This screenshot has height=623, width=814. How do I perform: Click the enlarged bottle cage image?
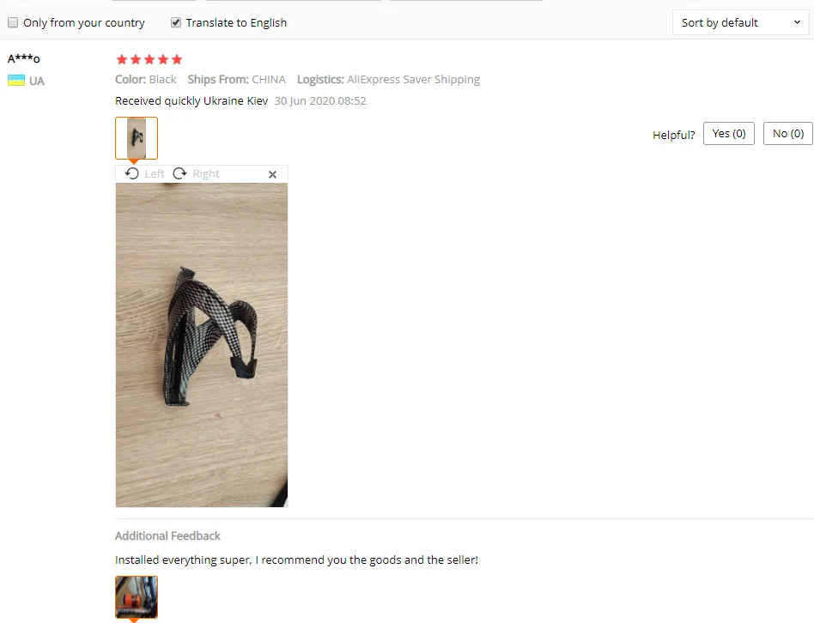pos(202,345)
